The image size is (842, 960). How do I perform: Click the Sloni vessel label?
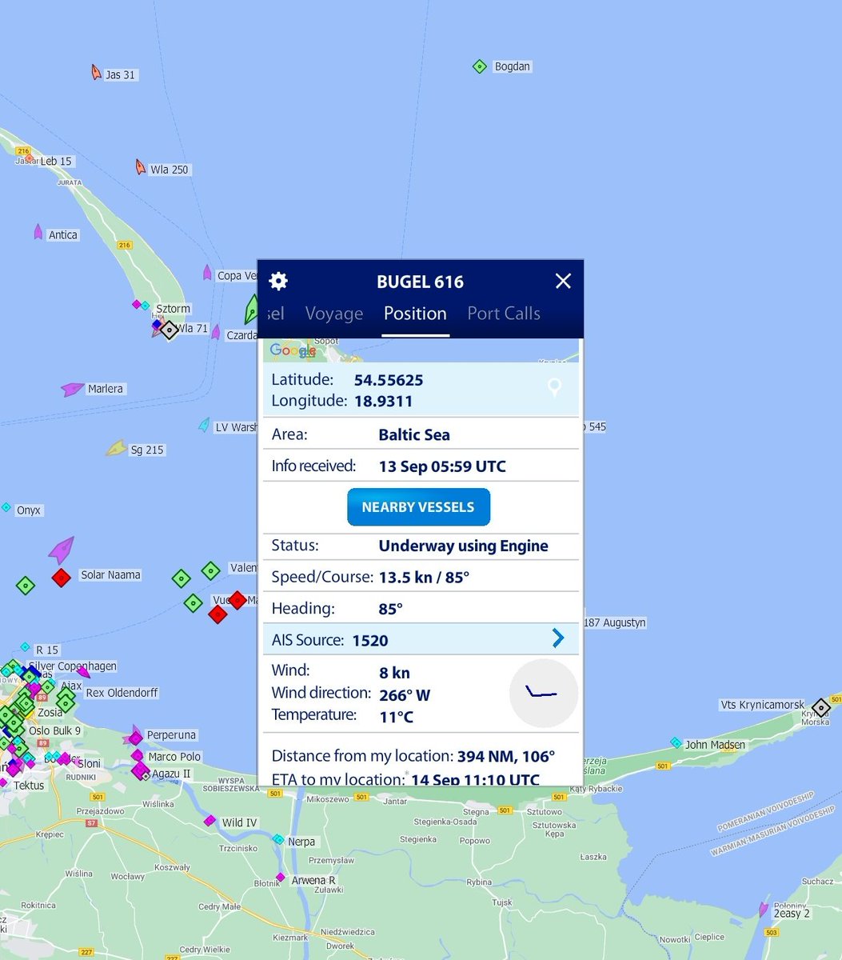pos(89,763)
